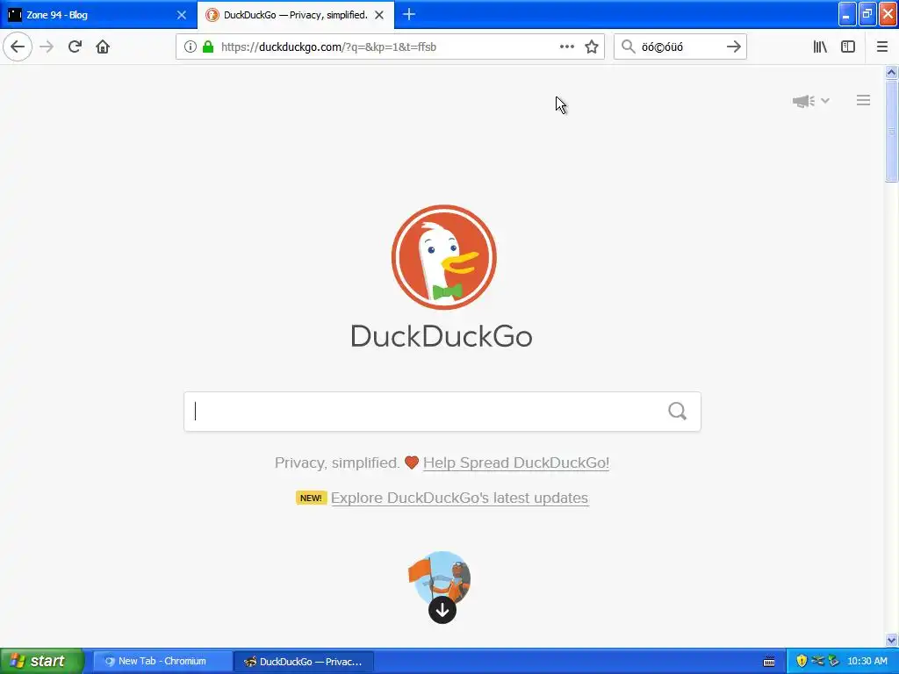
Task: Select DuckDuckGo taskbar window button
Action: pyautogui.click(x=303, y=662)
